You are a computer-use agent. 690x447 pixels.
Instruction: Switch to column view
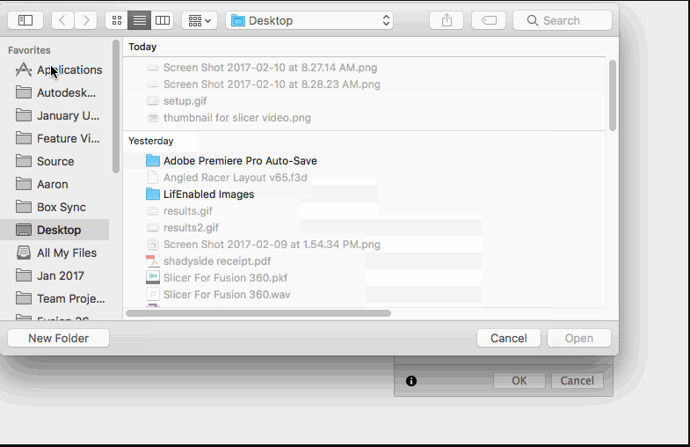coord(163,20)
